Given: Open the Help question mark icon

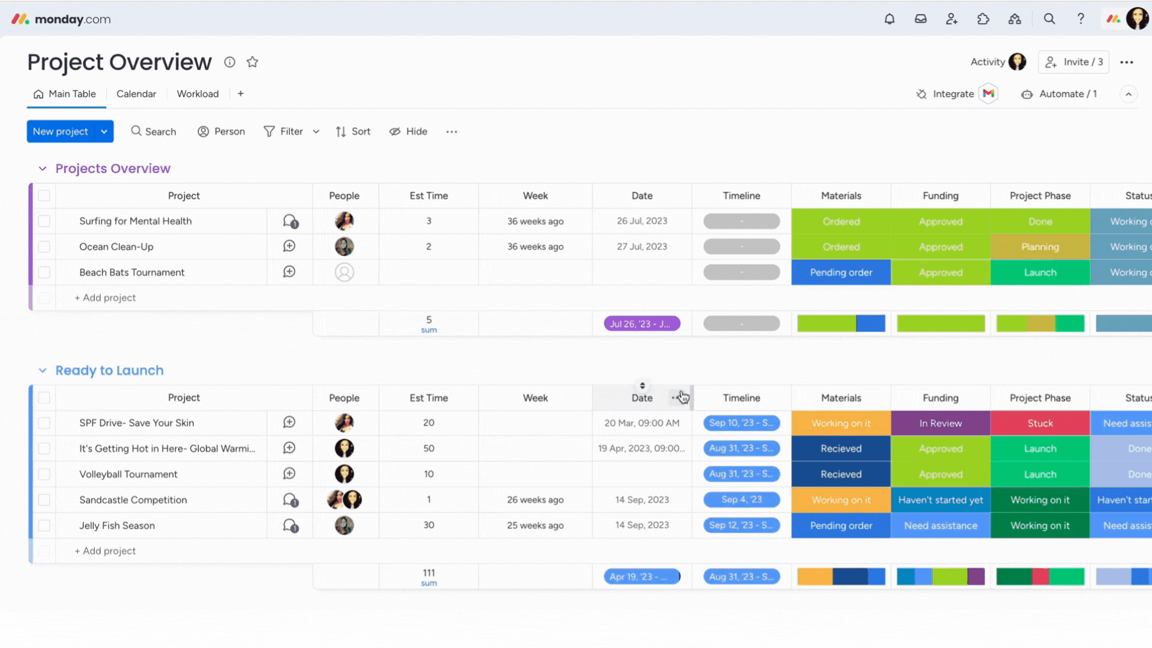Looking at the screenshot, I should point(1081,19).
